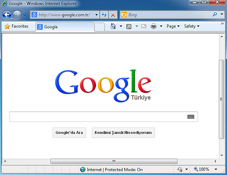The height and width of the screenshot is (175, 227).
Task: Click the horizontal scrollbar thumb
Action: [114, 161]
